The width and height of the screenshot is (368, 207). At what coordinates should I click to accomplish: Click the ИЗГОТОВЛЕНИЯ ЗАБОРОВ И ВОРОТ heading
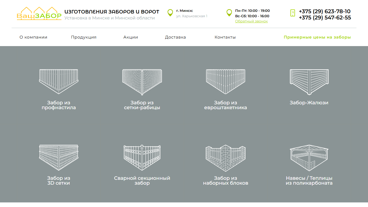112,12
